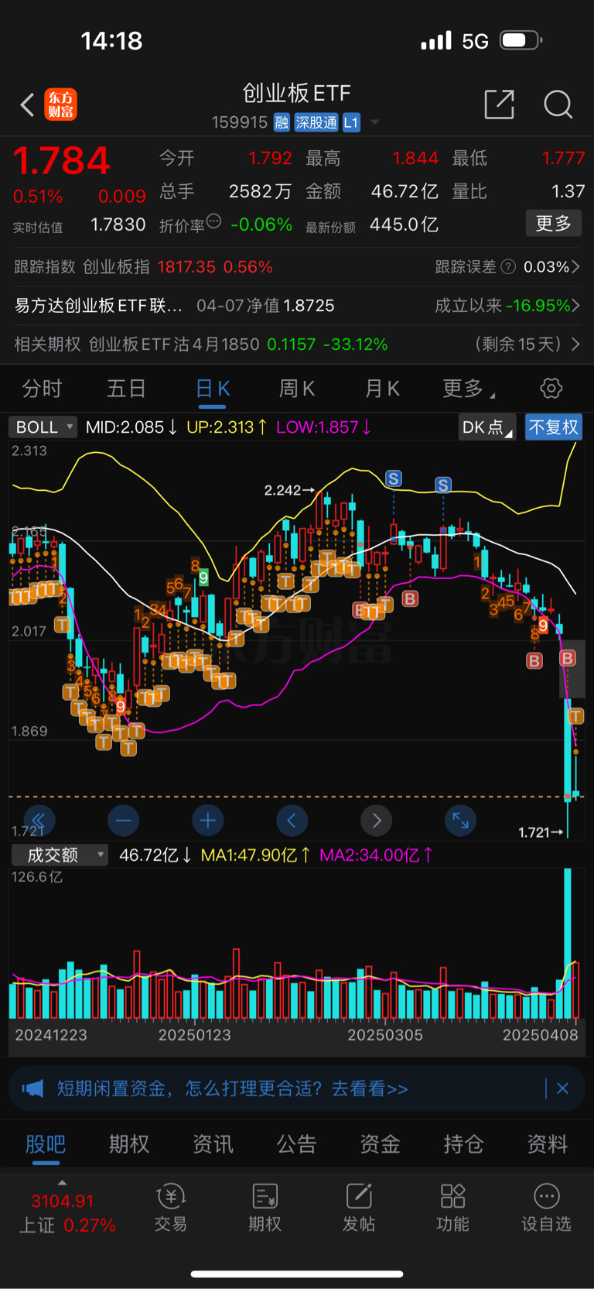Tap 实时估值 1.7830 value

point(118,225)
